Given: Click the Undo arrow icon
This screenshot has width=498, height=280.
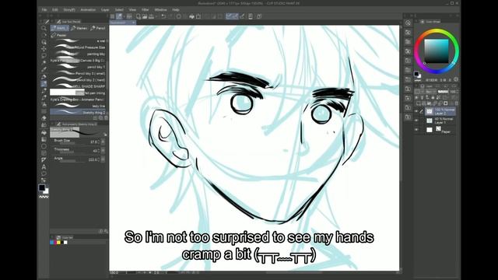Looking at the screenshot, I should [x=163, y=16].
